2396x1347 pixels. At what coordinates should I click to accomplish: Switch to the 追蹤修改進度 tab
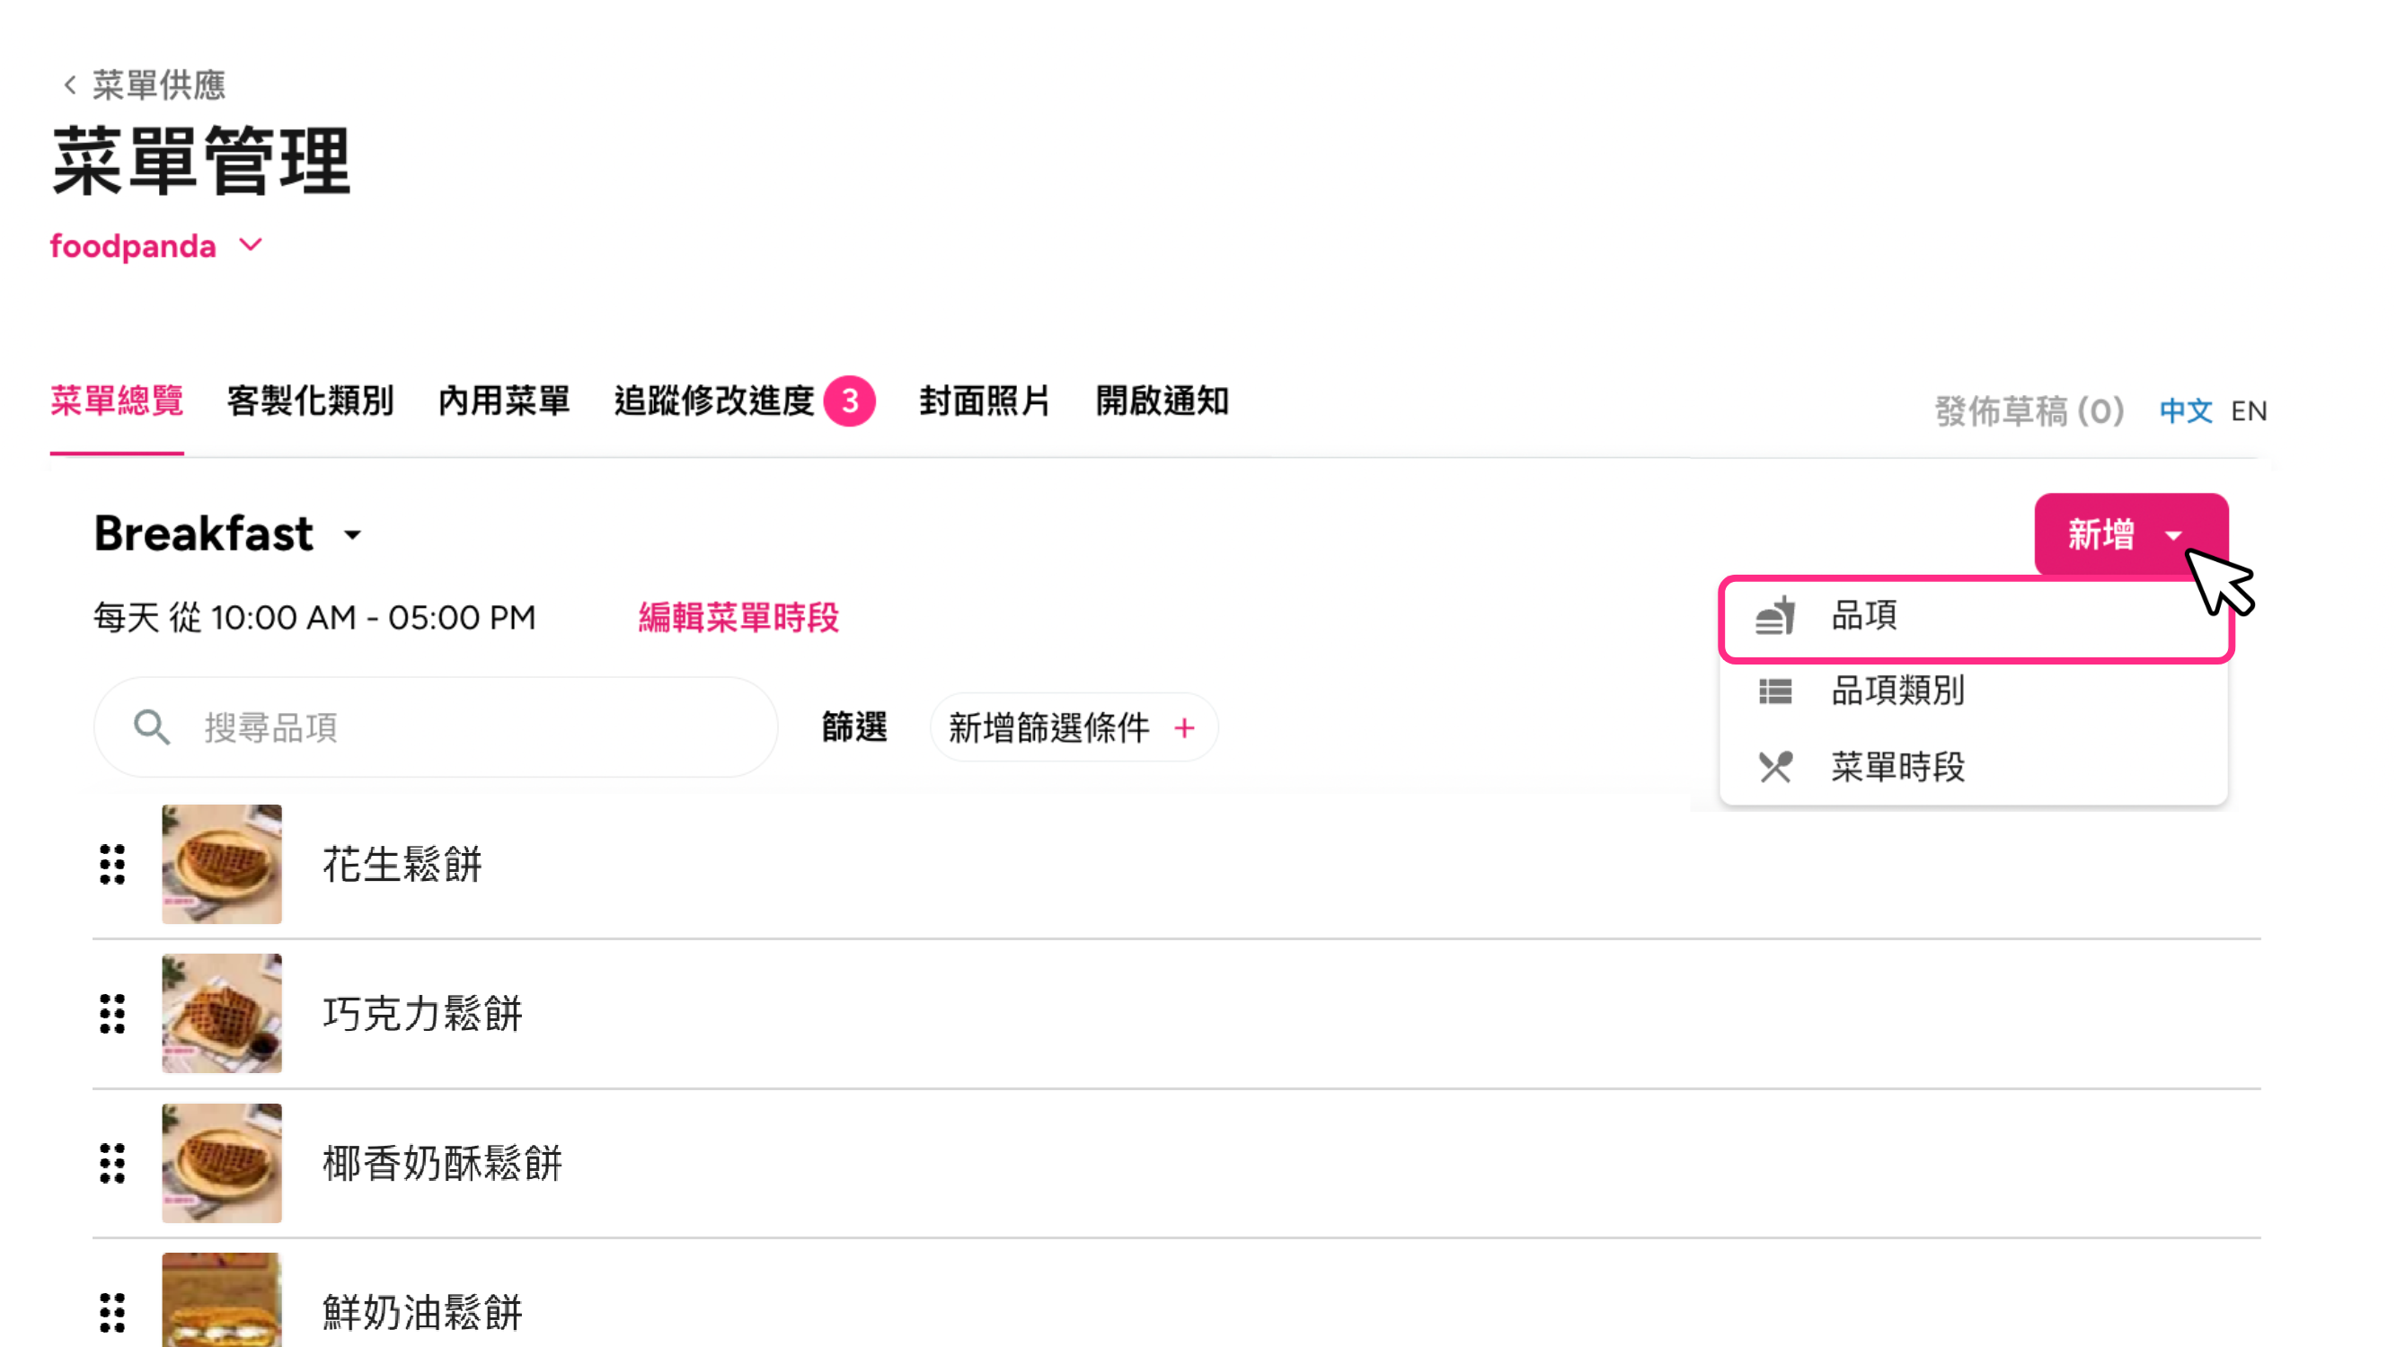tap(714, 401)
